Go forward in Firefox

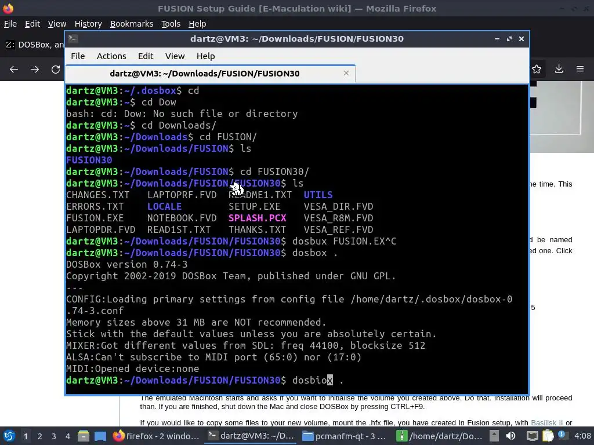[x=34, y=70]
